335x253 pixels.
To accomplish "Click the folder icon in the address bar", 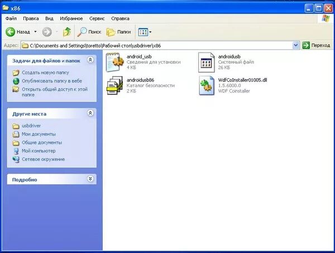I will coord(25,45).
